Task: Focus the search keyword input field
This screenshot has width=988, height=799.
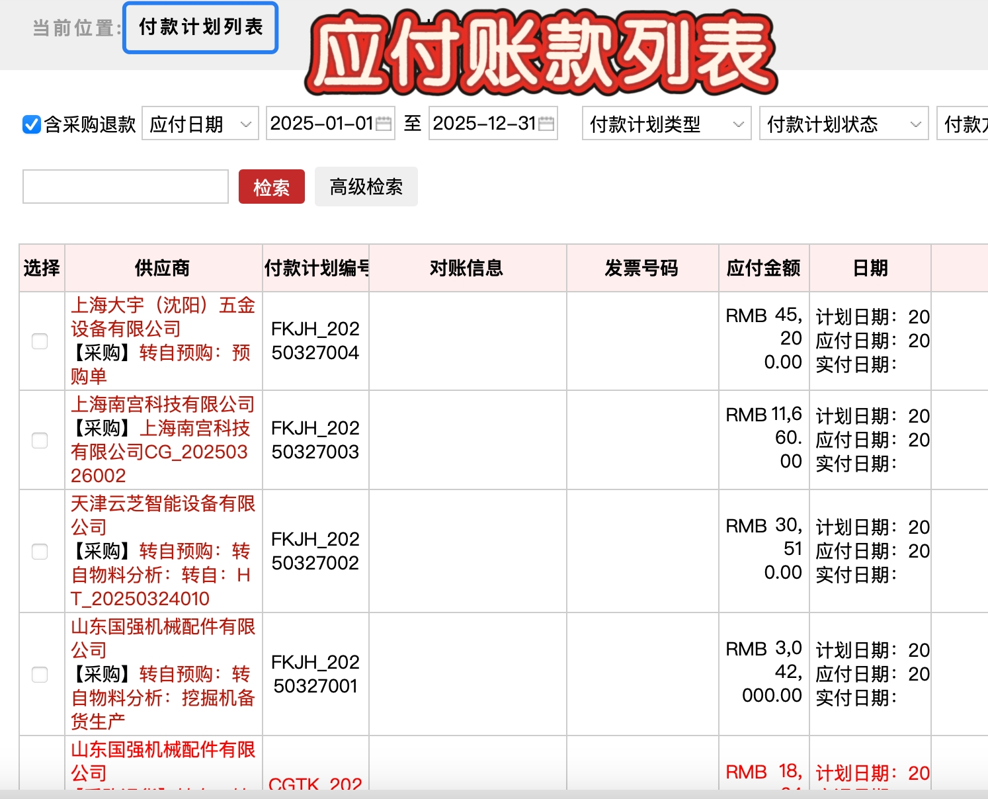Action: coord(126,187)
